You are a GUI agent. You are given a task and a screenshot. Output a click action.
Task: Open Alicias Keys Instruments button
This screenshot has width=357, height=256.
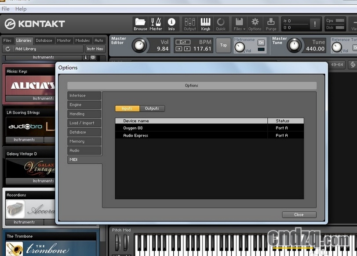30,98
